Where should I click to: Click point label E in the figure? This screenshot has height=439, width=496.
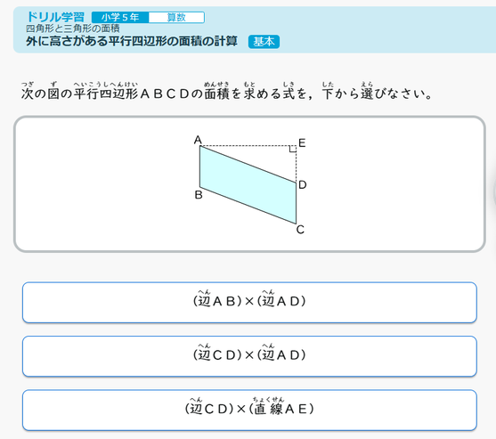(302, 143)
